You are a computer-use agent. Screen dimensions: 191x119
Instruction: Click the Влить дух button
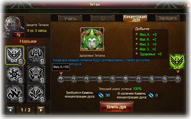pyautogui.click(x=117, y=107)
